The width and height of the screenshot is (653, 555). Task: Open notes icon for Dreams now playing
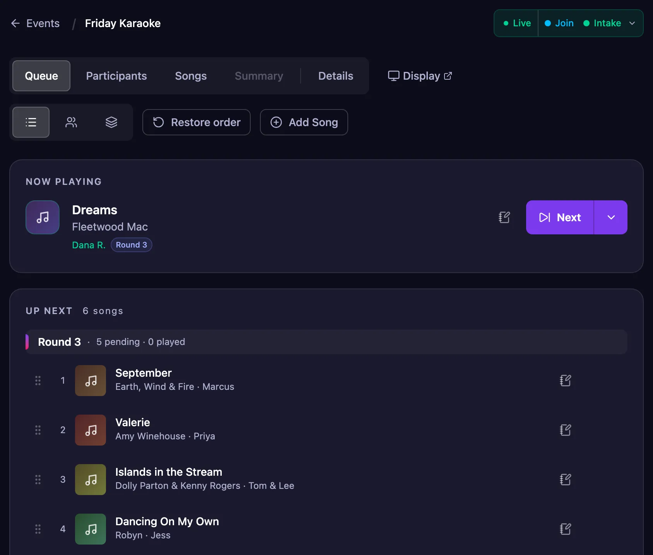coord(504,217)
